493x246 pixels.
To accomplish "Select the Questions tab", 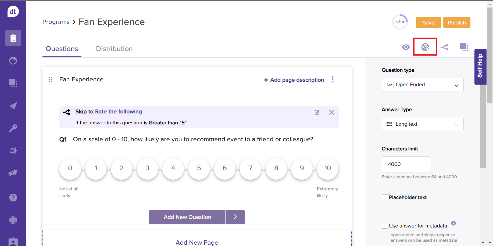I will pos(62,49).
